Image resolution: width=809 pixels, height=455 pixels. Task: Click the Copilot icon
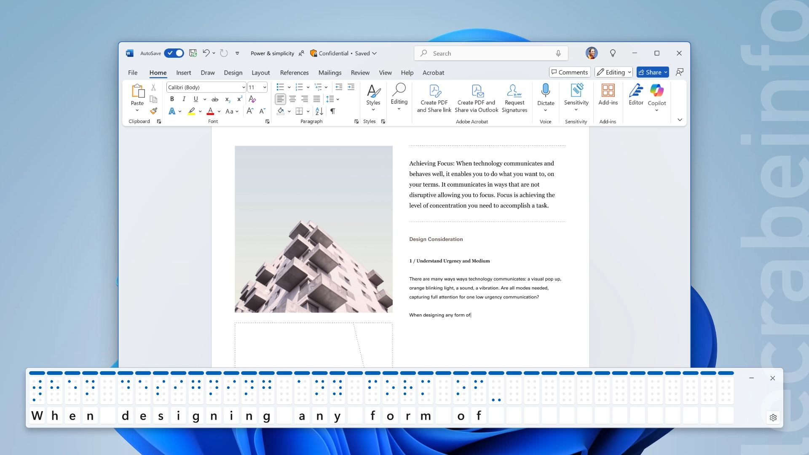[657, 90]
